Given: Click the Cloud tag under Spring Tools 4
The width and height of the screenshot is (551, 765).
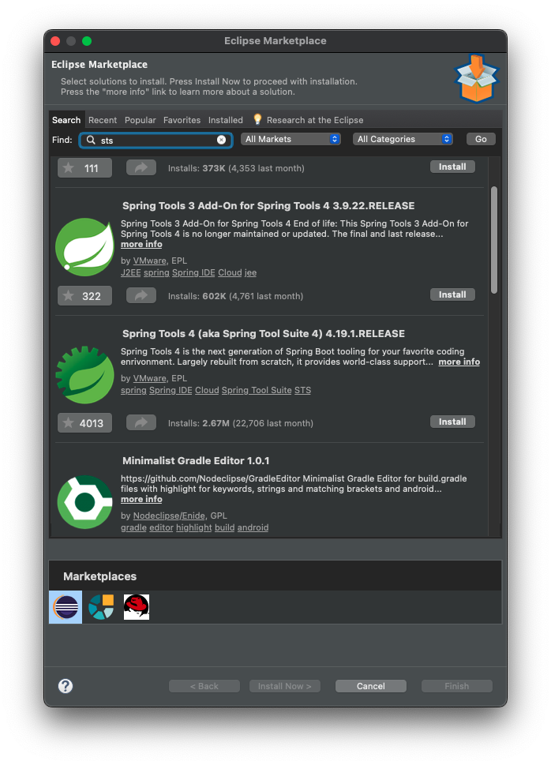Looking at the screenshot, I should [207, 390].
